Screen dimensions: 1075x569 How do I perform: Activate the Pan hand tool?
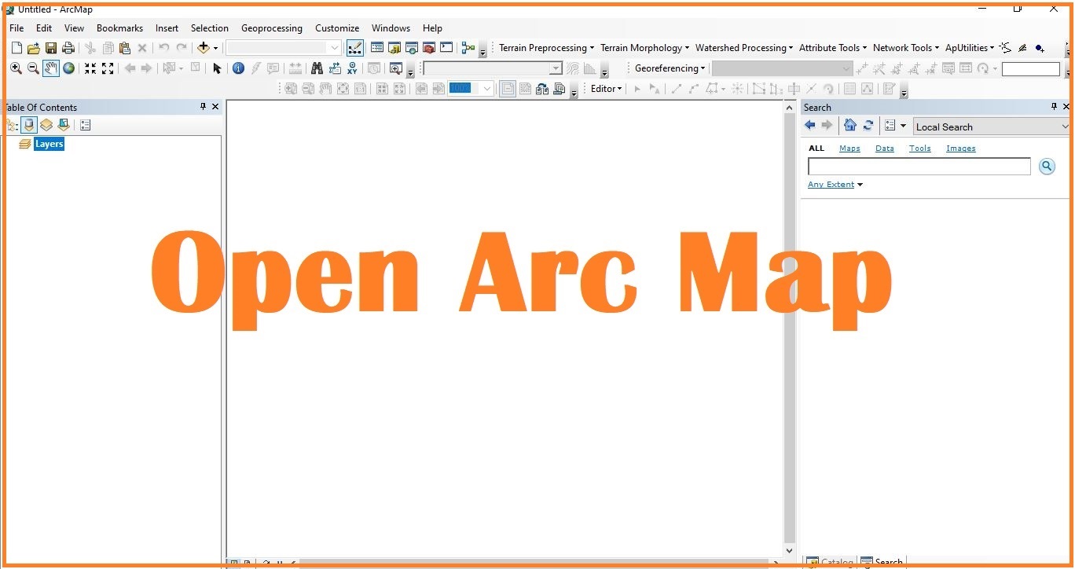coord(50,68)
